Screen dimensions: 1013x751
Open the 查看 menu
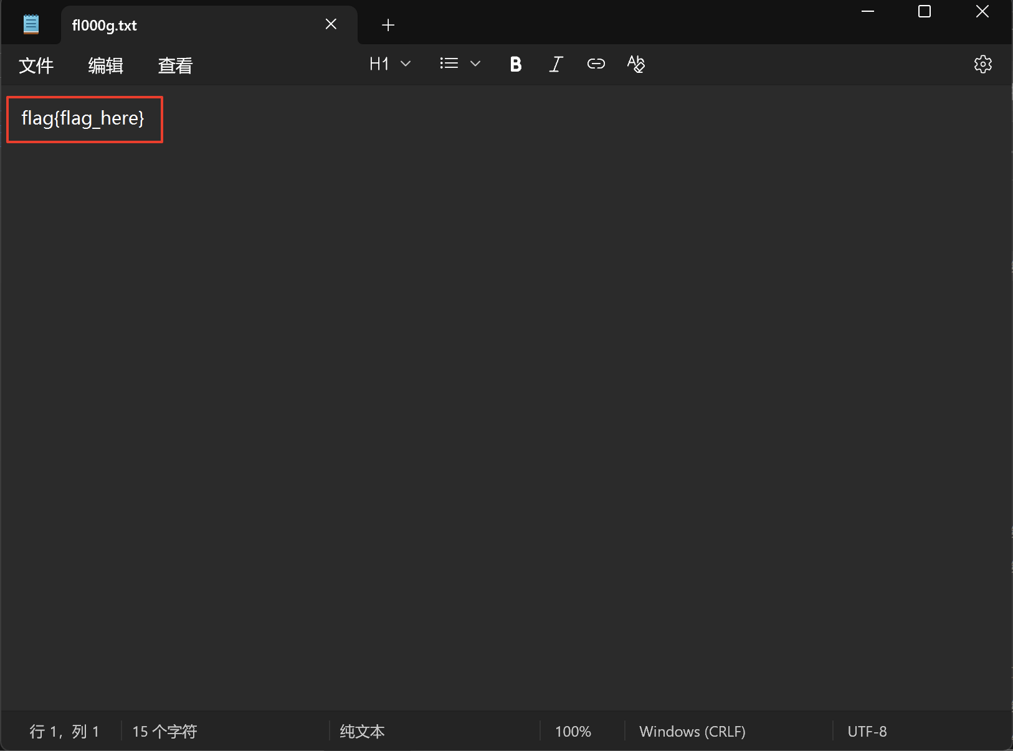pyautogui.click(x=175, y=65)
